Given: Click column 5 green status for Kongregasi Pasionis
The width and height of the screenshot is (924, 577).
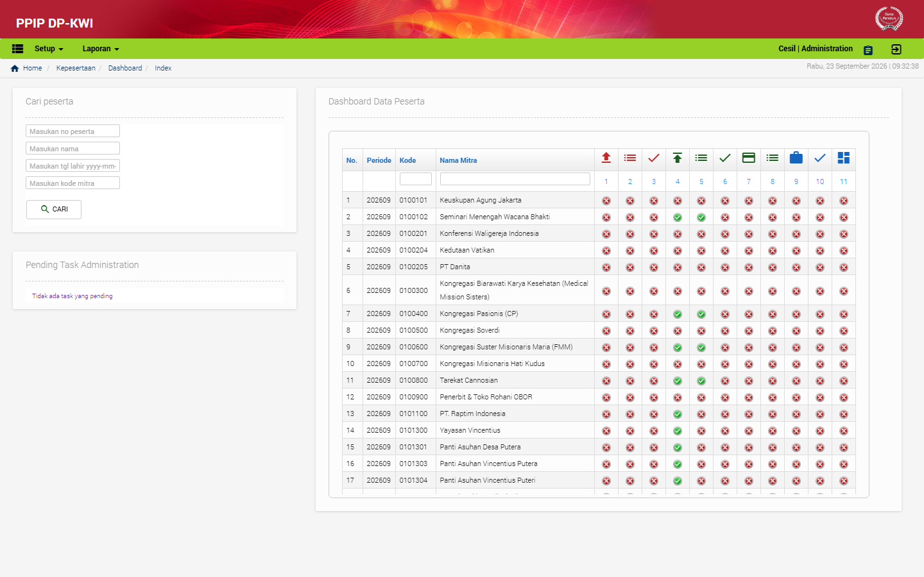Looking at the screenshot, I should click(x=701, y=314).
